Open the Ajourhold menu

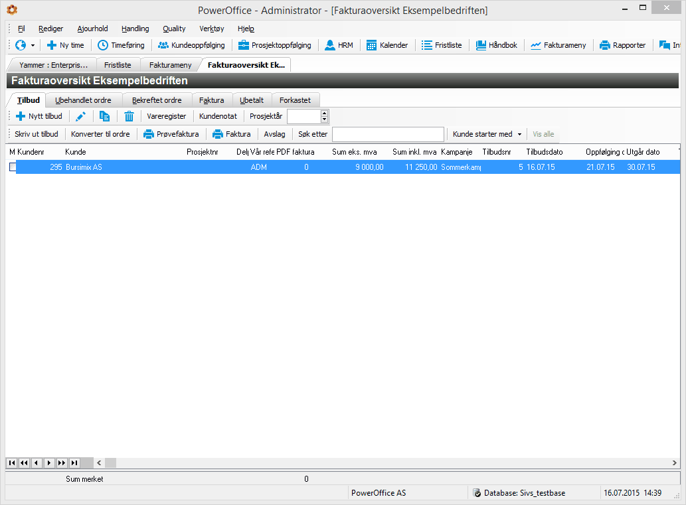(x=93, y=29)
